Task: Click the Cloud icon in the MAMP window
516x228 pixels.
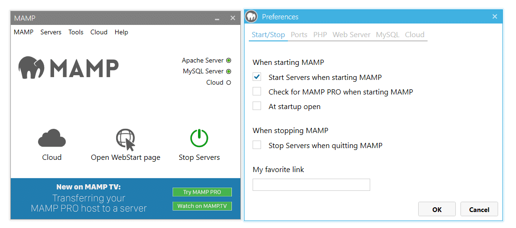Action: 52,138
